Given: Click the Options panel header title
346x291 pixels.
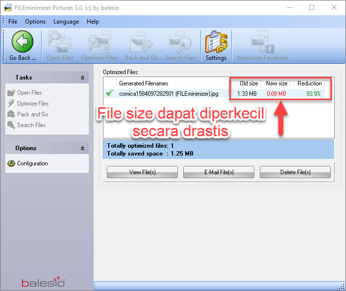Looking at the screenshot, I should (26, 148).
